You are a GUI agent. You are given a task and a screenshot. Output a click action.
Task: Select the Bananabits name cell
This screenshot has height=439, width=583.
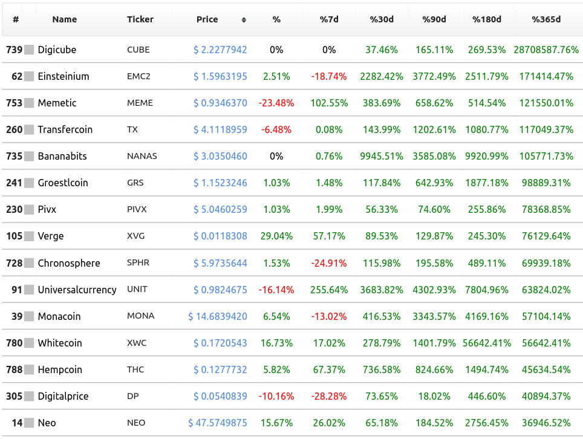coord(62,156)
